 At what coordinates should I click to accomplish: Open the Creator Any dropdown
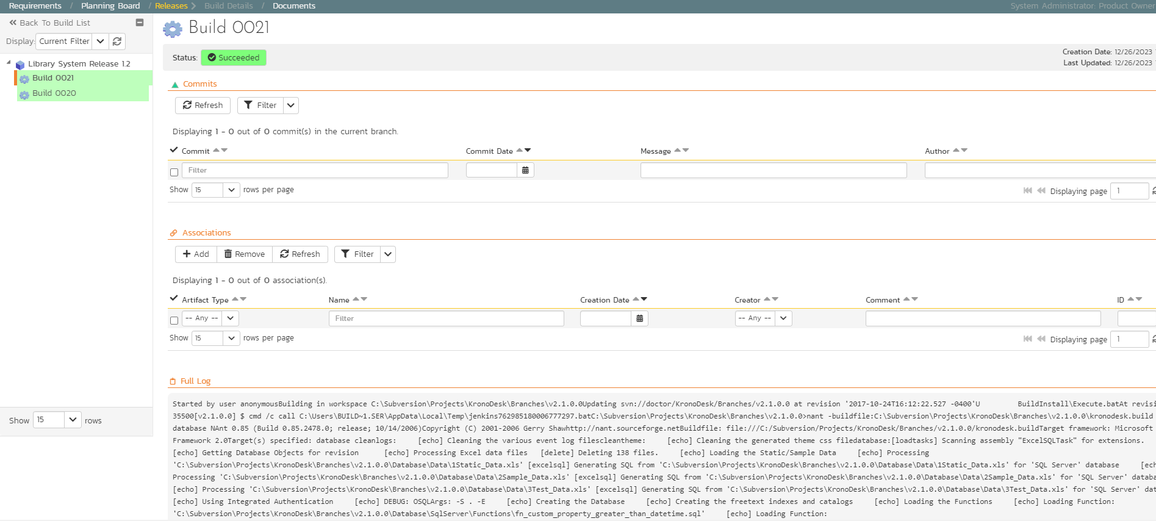[x=763, y=318]
